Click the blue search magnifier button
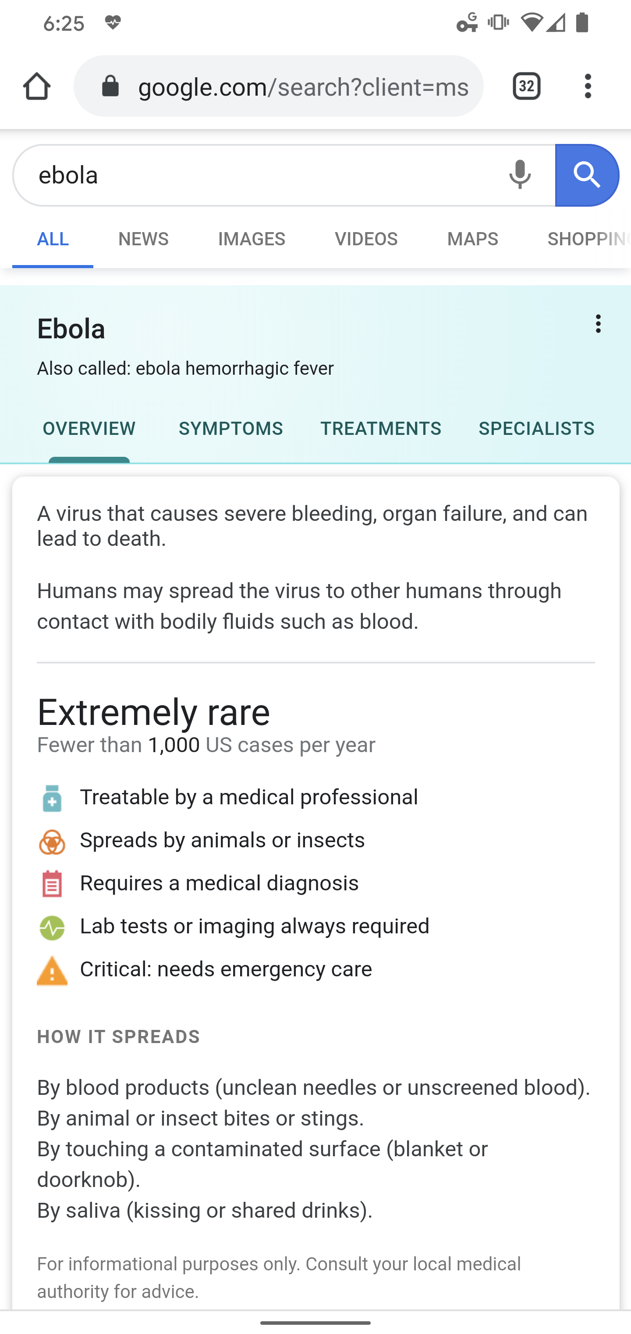This screenshot has height=1334, width=631. [587, 175]
